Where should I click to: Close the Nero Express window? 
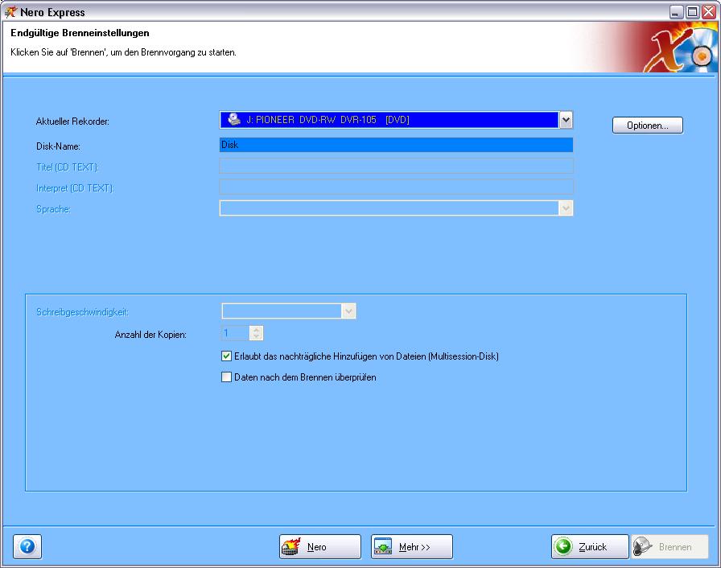(709, 12)
